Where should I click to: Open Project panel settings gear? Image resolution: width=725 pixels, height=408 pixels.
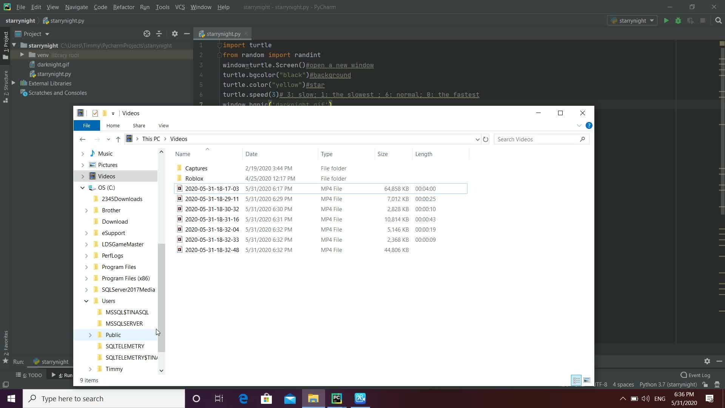pyautogui.click(x=174, y=34)
